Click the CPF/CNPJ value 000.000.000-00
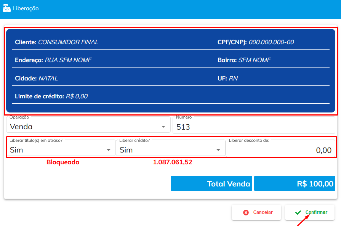 [271, 42]
